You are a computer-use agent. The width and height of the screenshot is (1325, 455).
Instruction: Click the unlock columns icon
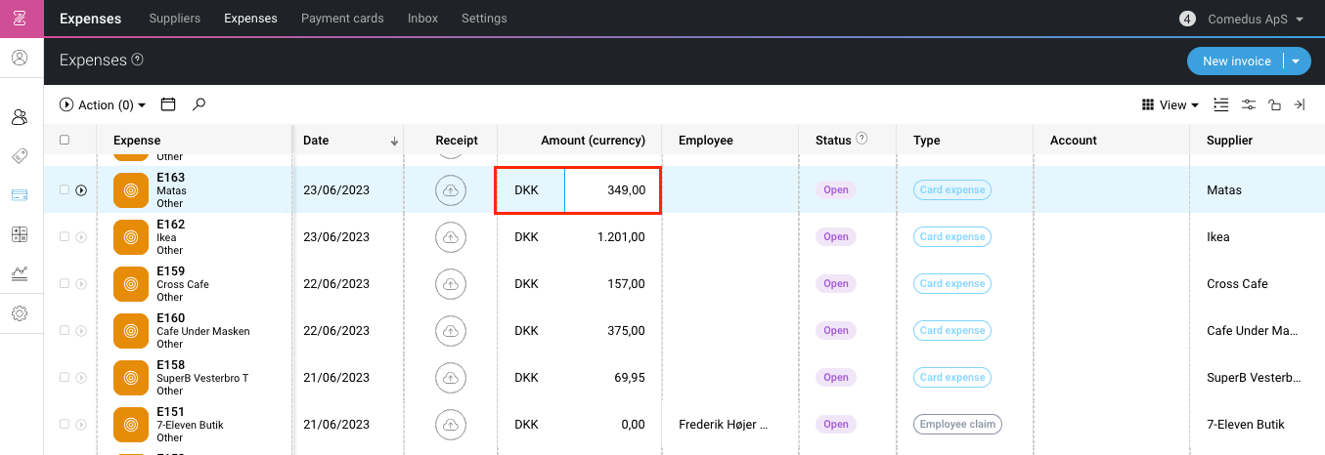pyautogui.click(x=1274, y=104)
